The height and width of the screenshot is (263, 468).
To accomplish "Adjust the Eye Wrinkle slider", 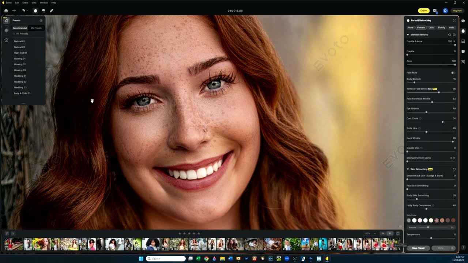I will pos(431,112).
